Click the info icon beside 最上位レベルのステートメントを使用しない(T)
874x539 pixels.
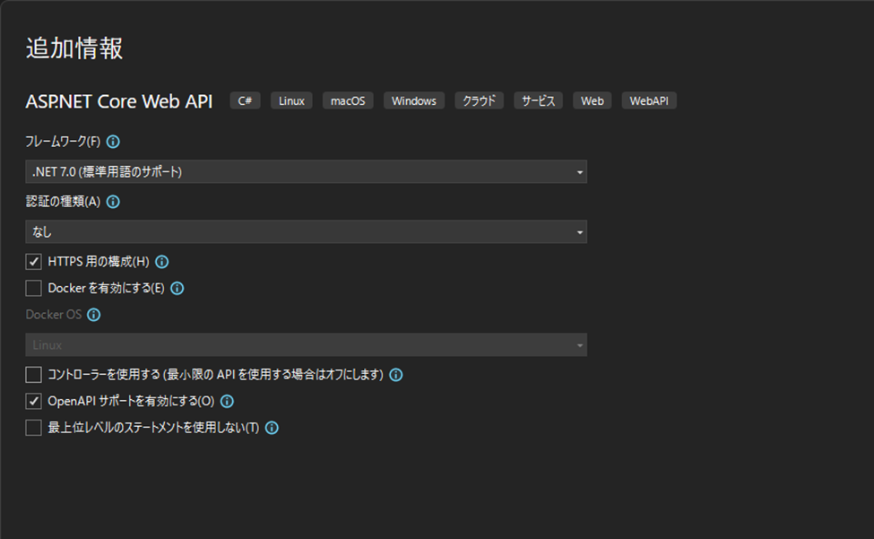272,428
